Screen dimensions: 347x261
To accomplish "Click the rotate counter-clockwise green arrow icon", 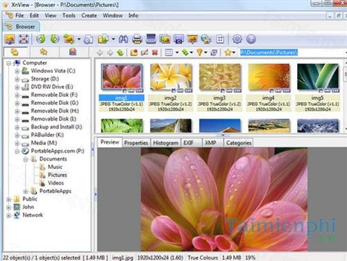I will tap(41, 39).
